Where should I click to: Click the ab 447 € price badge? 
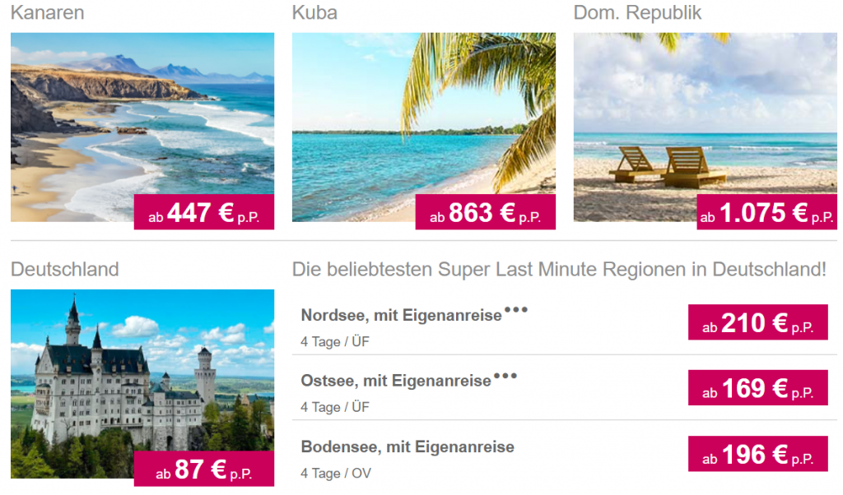click(x=204, y=212)
